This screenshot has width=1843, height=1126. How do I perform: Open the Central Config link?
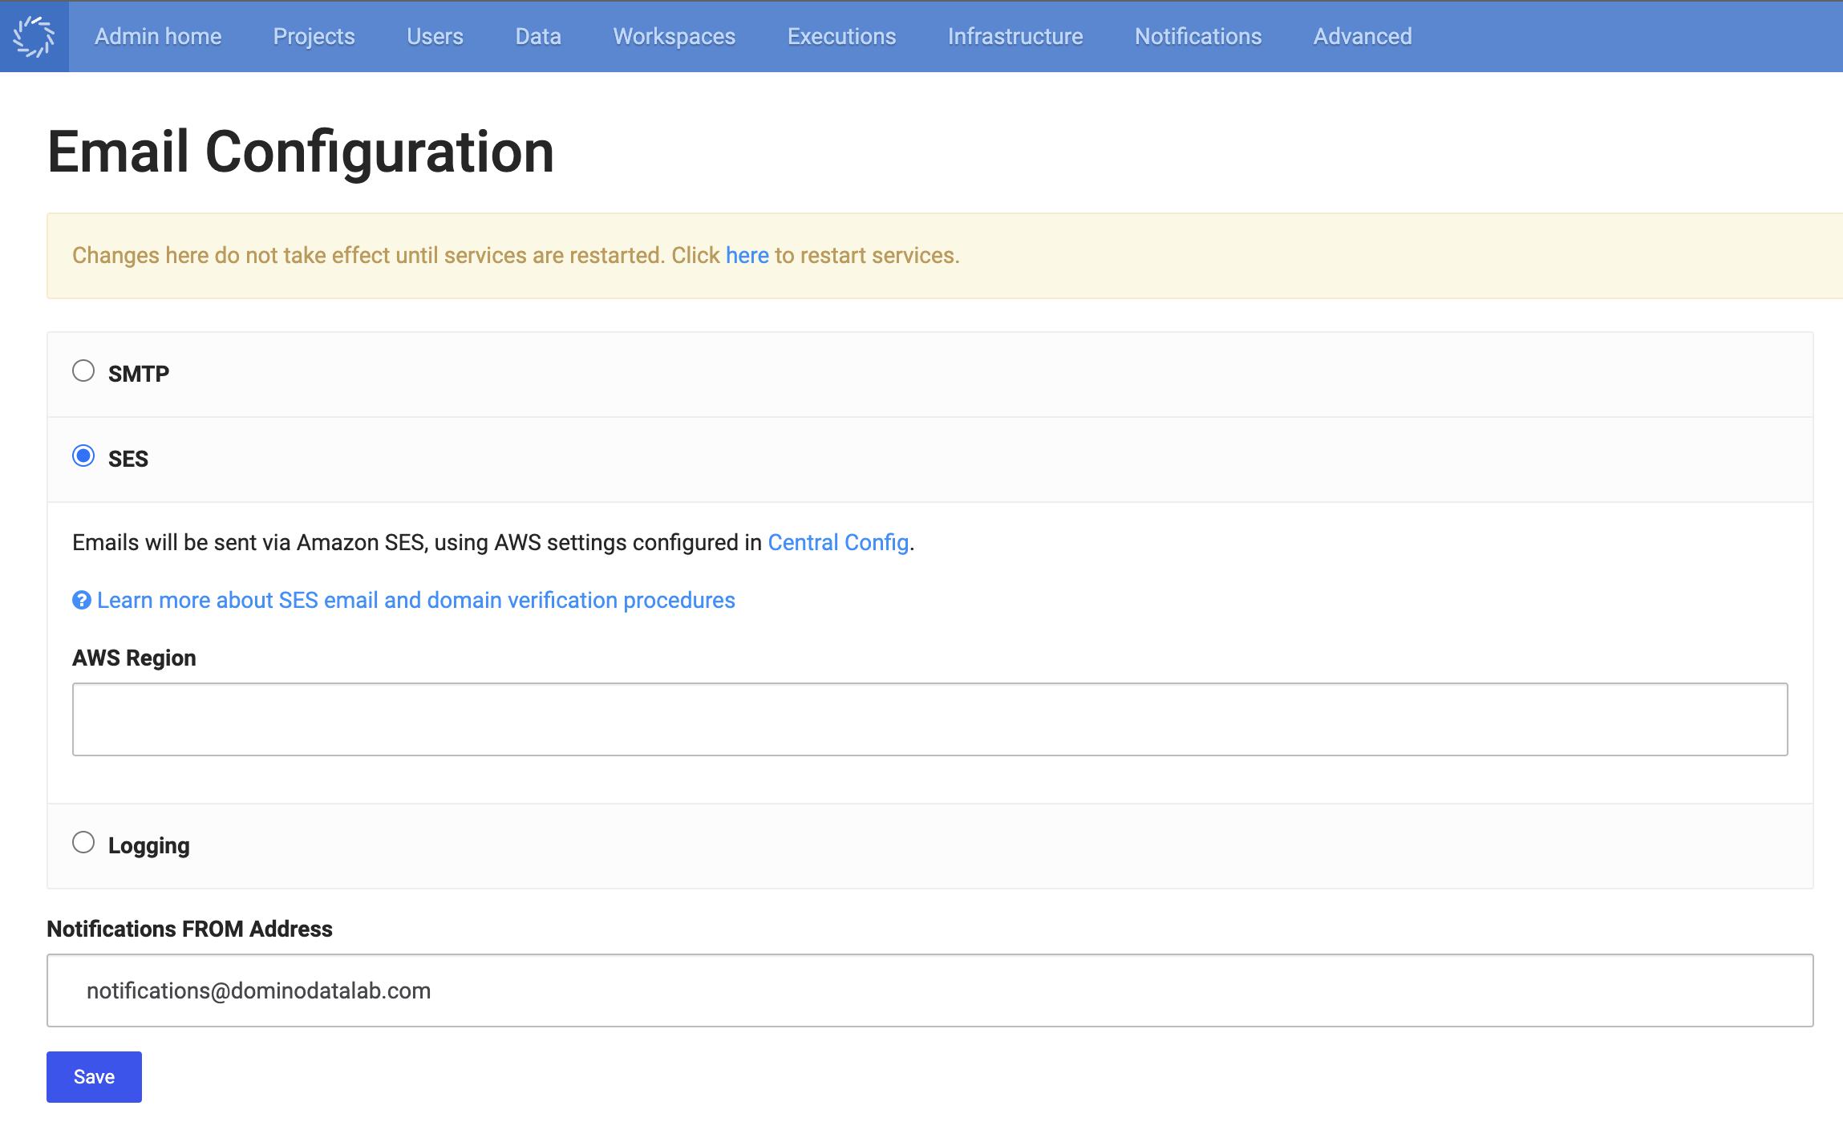(838, 542)
